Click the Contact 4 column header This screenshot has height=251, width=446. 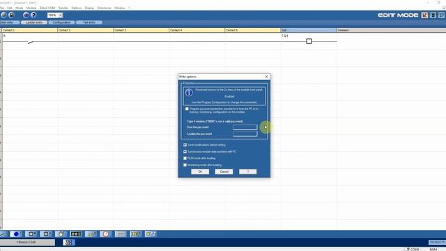point(197,30)
